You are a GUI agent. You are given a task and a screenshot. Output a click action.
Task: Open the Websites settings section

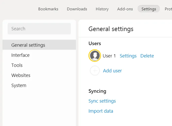(x=21, y=75)
